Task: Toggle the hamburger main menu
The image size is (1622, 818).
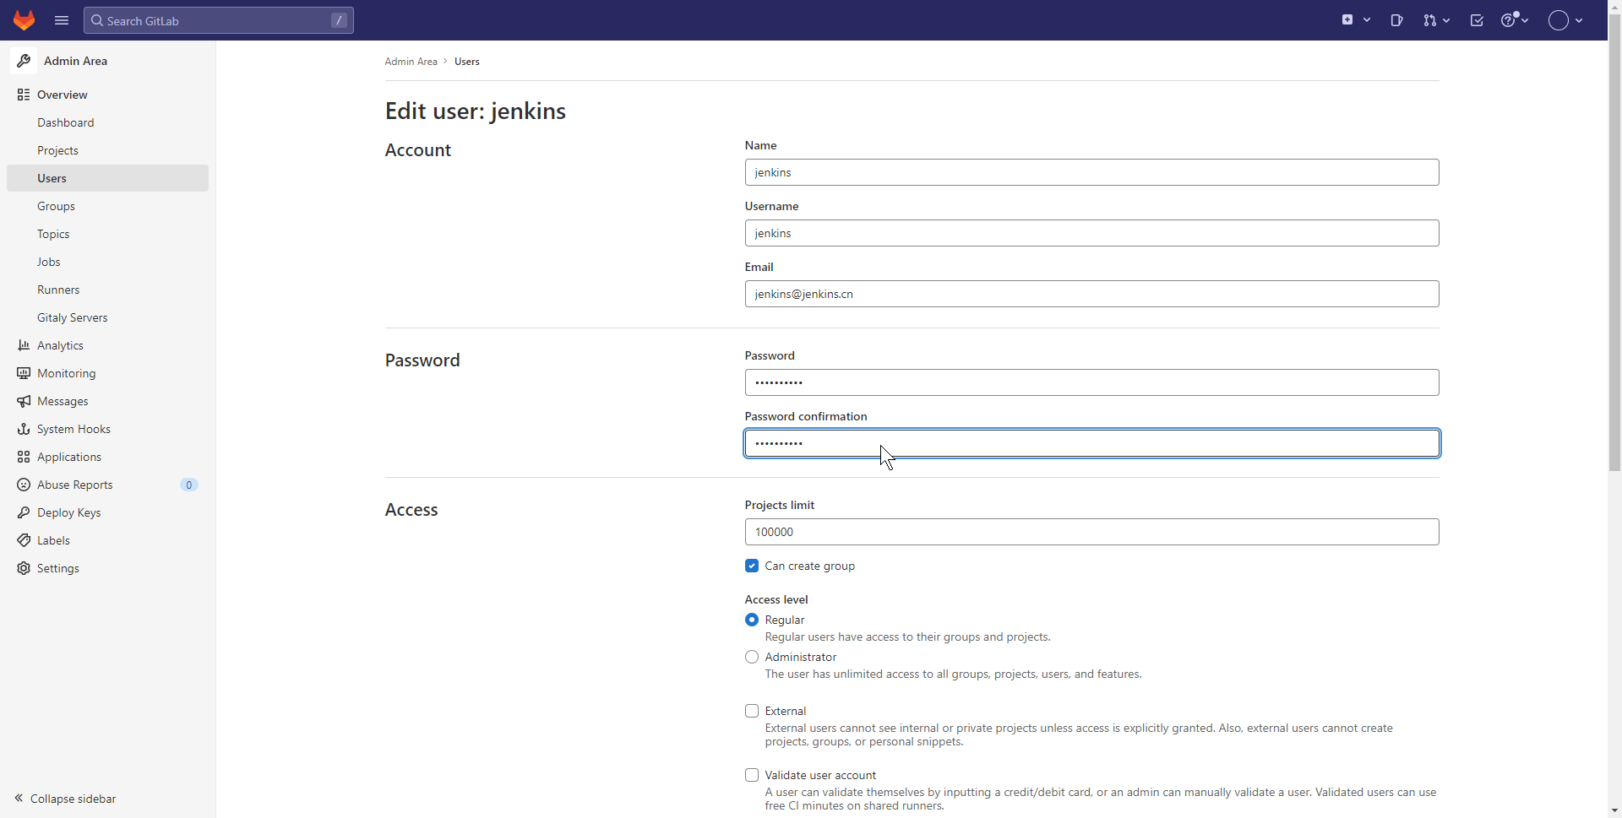Action: [62, 20]
